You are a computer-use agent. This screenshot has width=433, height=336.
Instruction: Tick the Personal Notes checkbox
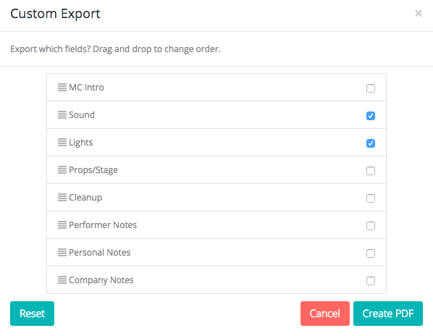tap(371, 253)
